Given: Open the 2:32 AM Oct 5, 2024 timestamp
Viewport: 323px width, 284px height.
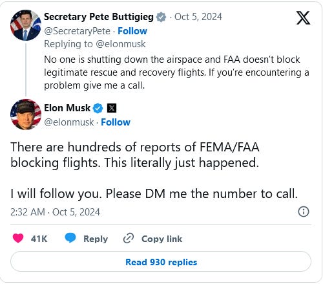Looking at the screenshot, I should click(x=56, y=212).
